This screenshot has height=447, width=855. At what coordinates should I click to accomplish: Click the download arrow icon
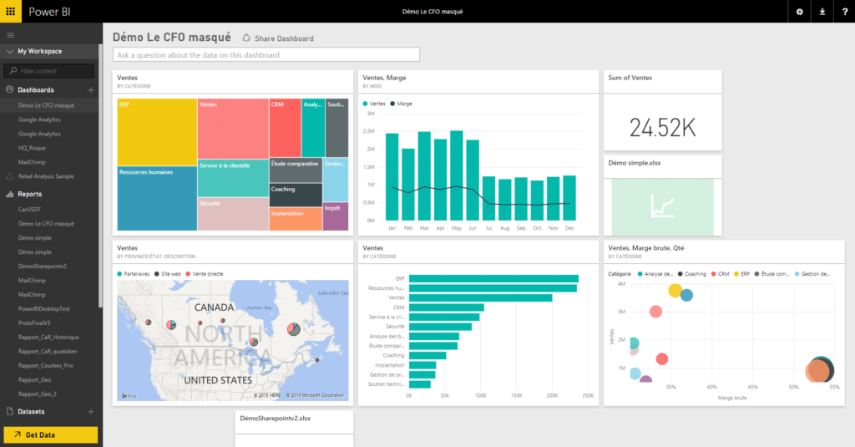[822, 12]
